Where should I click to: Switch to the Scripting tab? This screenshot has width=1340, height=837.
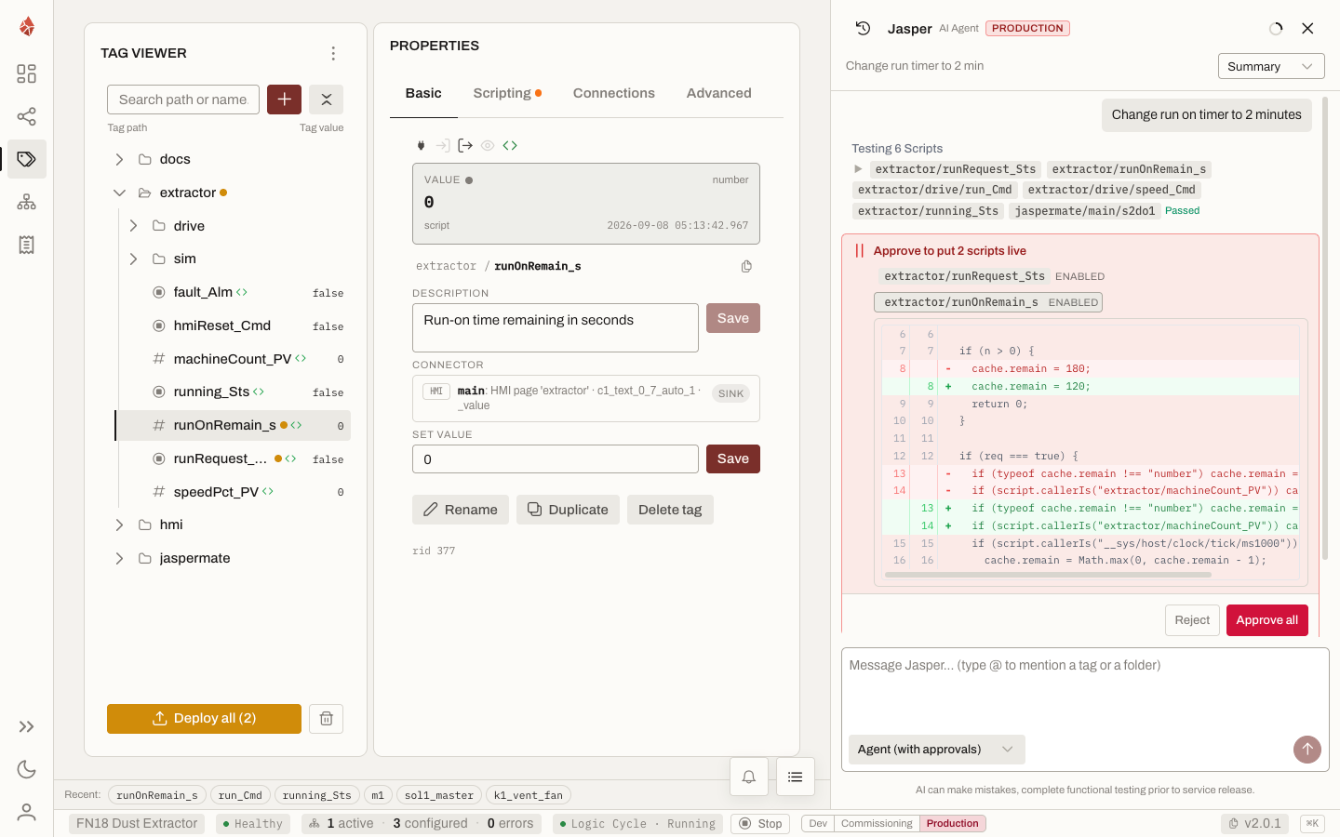507,93
